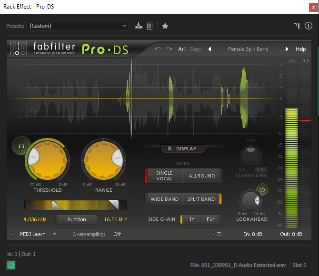Toggle the lookahead power button
319x276 pixels.
[262, 190]
